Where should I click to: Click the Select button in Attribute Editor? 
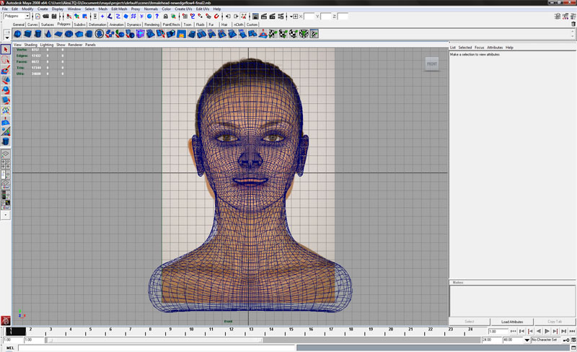pyautogui.click(x=470, y=322)
